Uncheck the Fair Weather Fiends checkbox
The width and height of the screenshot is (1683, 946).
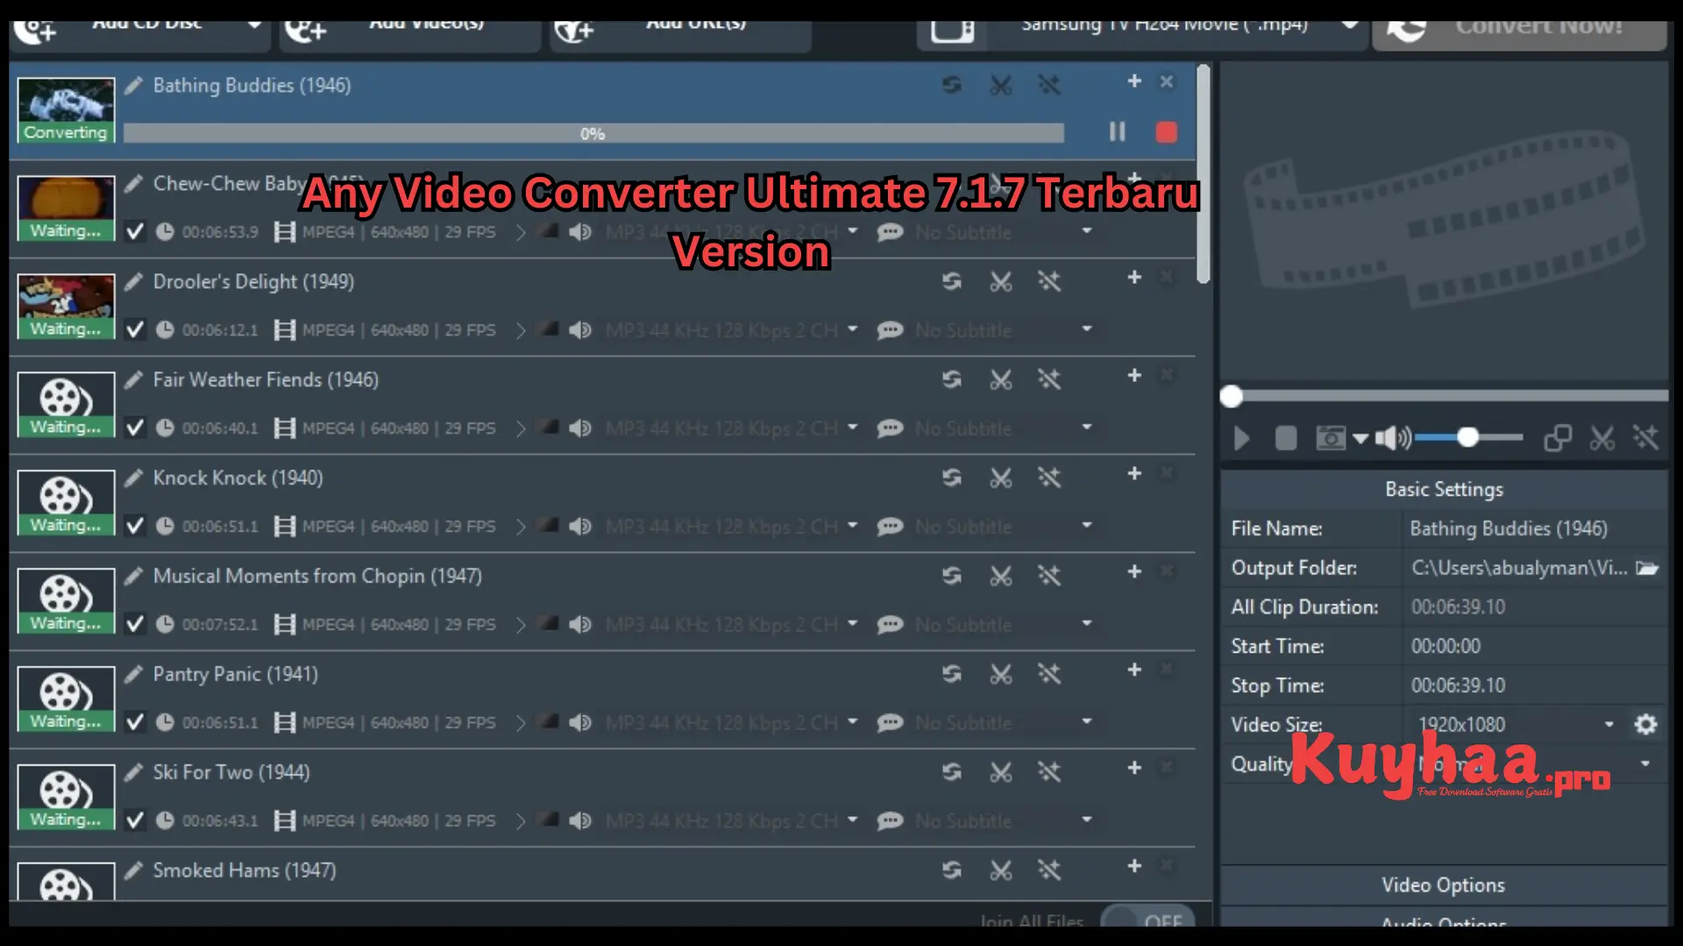(x=135, y=428)
